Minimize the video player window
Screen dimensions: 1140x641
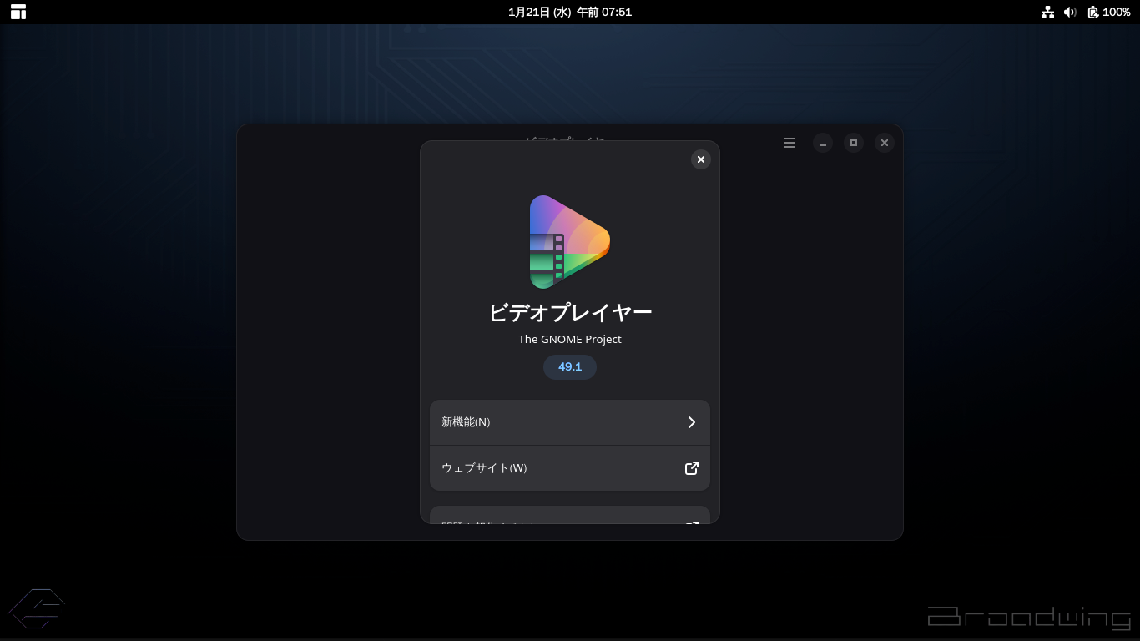pyautogui.click(x=823, y=143)
